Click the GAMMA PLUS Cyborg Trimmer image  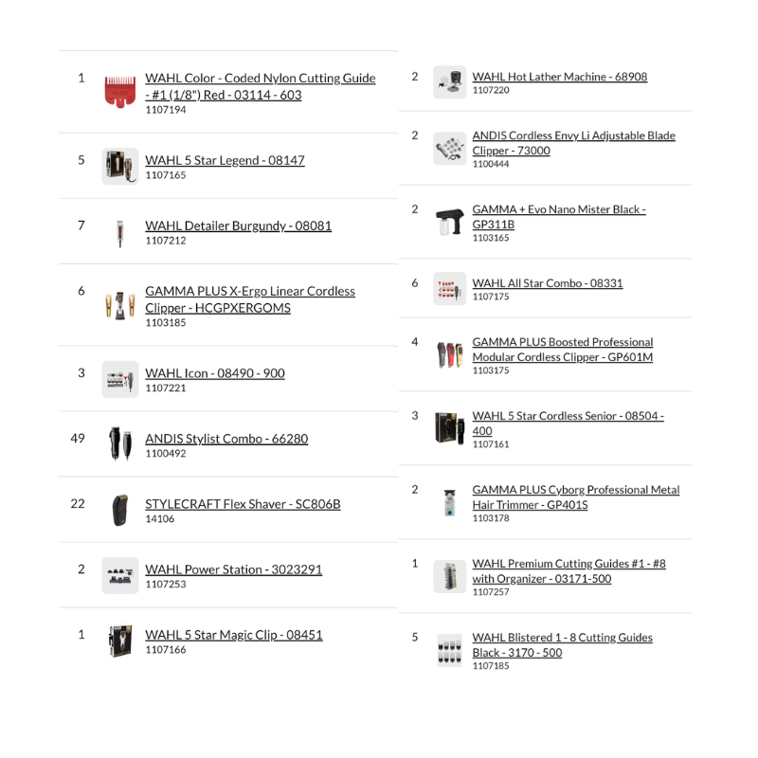[450, 501]
